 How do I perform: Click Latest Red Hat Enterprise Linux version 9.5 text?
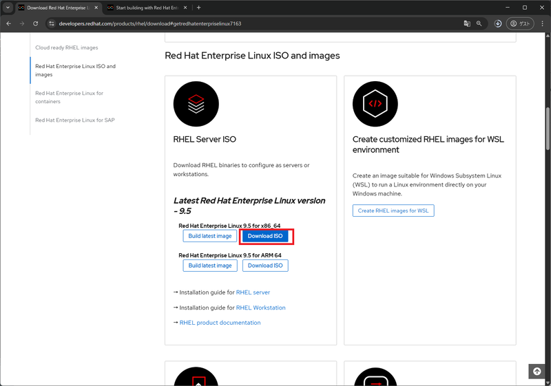point(249,206)
